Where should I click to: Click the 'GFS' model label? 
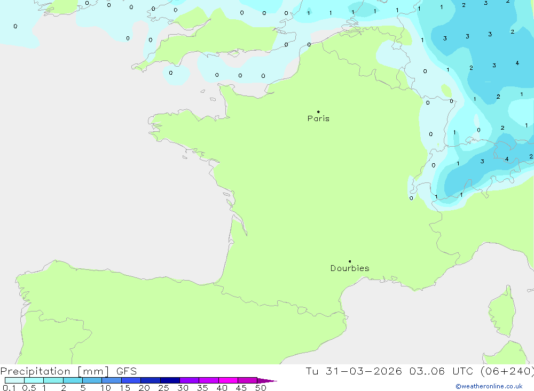[x=127, y=371]
